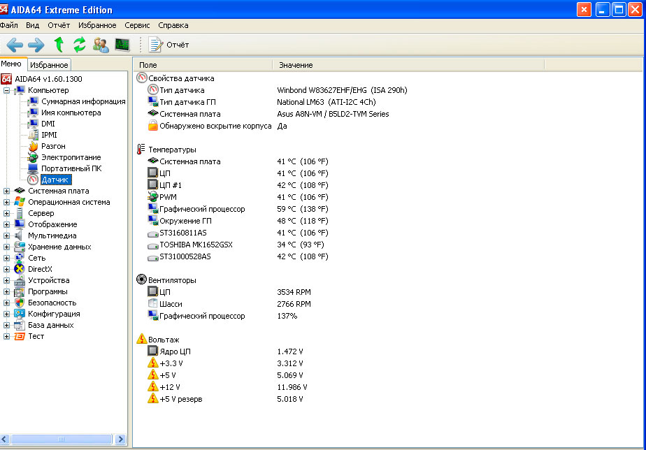Screen dimensions: 646x450
Task: Open the Вид menu
Action: coord(33,25)
